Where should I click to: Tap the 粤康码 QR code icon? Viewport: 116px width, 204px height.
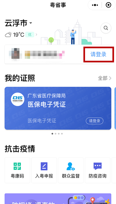click(17, 166)
